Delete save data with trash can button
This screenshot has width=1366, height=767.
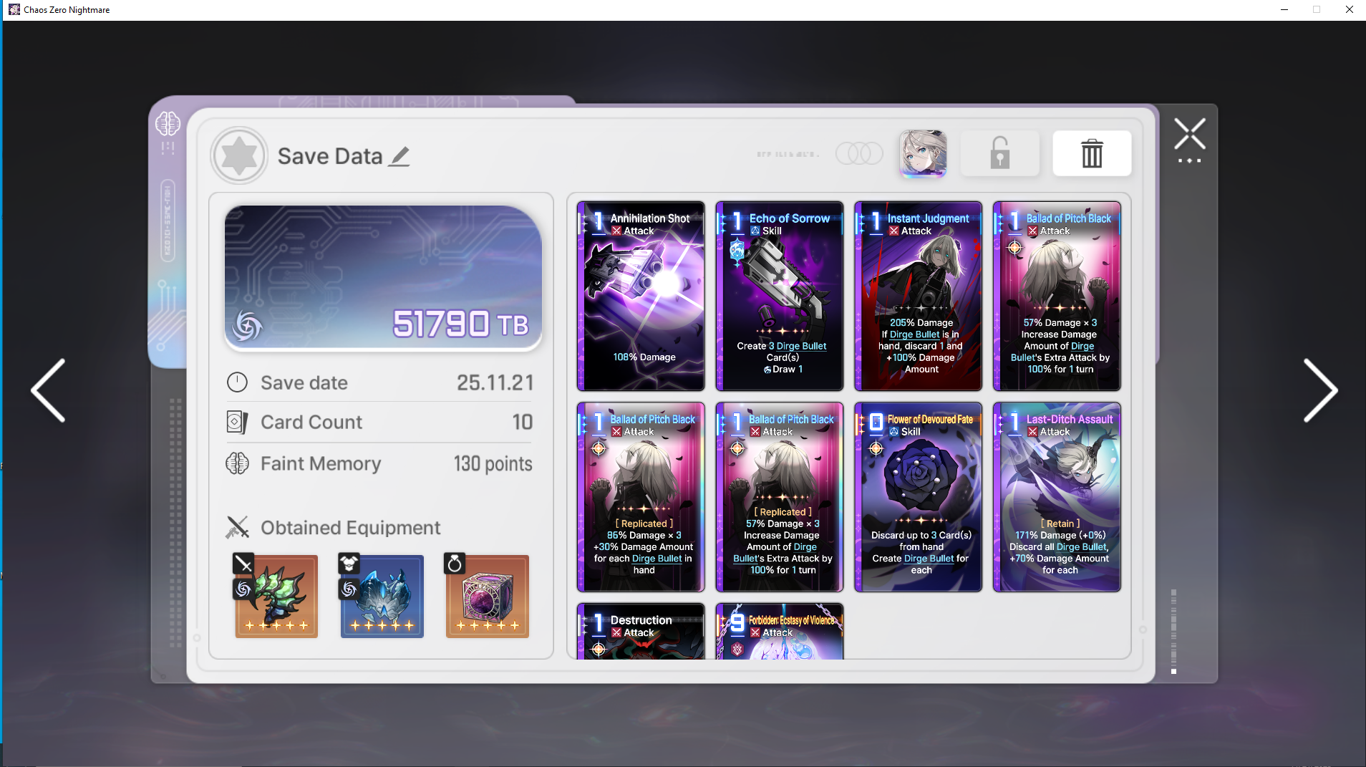[1092, 153]
